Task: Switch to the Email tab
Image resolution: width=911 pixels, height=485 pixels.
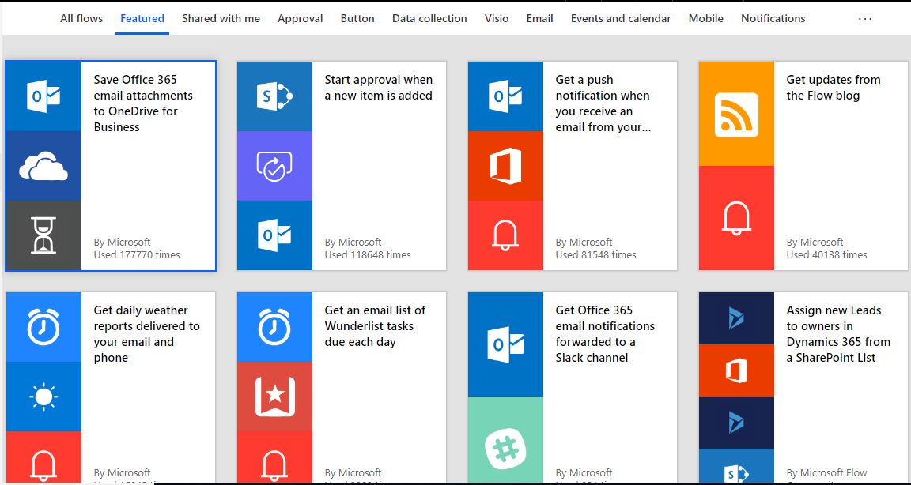Action: pos(539,17)
